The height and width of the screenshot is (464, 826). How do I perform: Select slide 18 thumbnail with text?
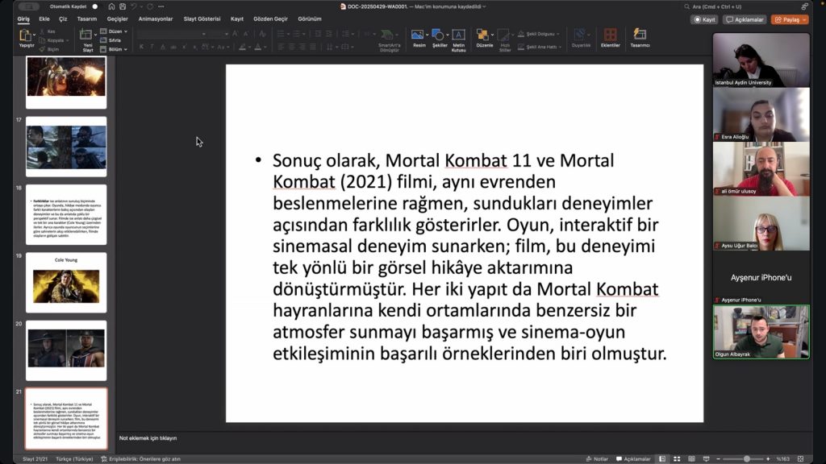click(x=66, y=214)
